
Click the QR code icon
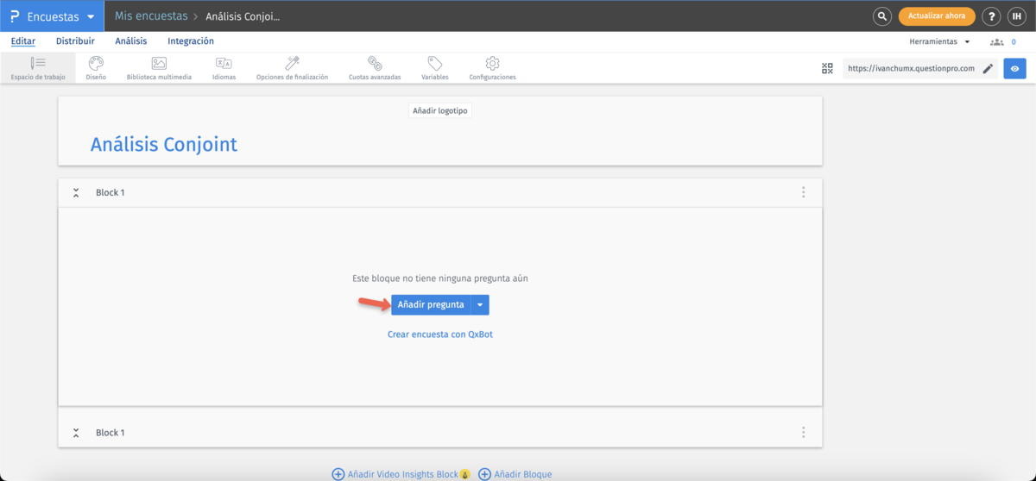click(x=827, y=68)
